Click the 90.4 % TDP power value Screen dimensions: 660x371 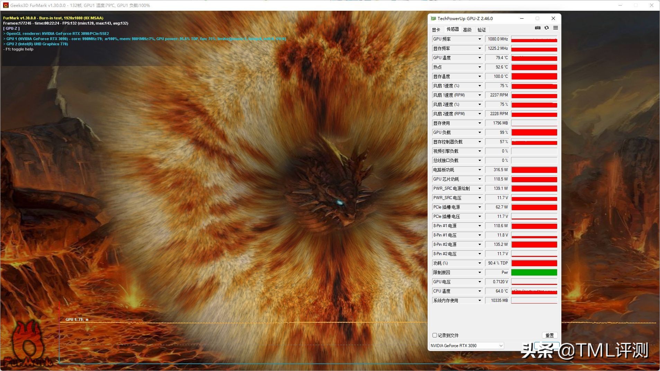[x=497, y=263]
